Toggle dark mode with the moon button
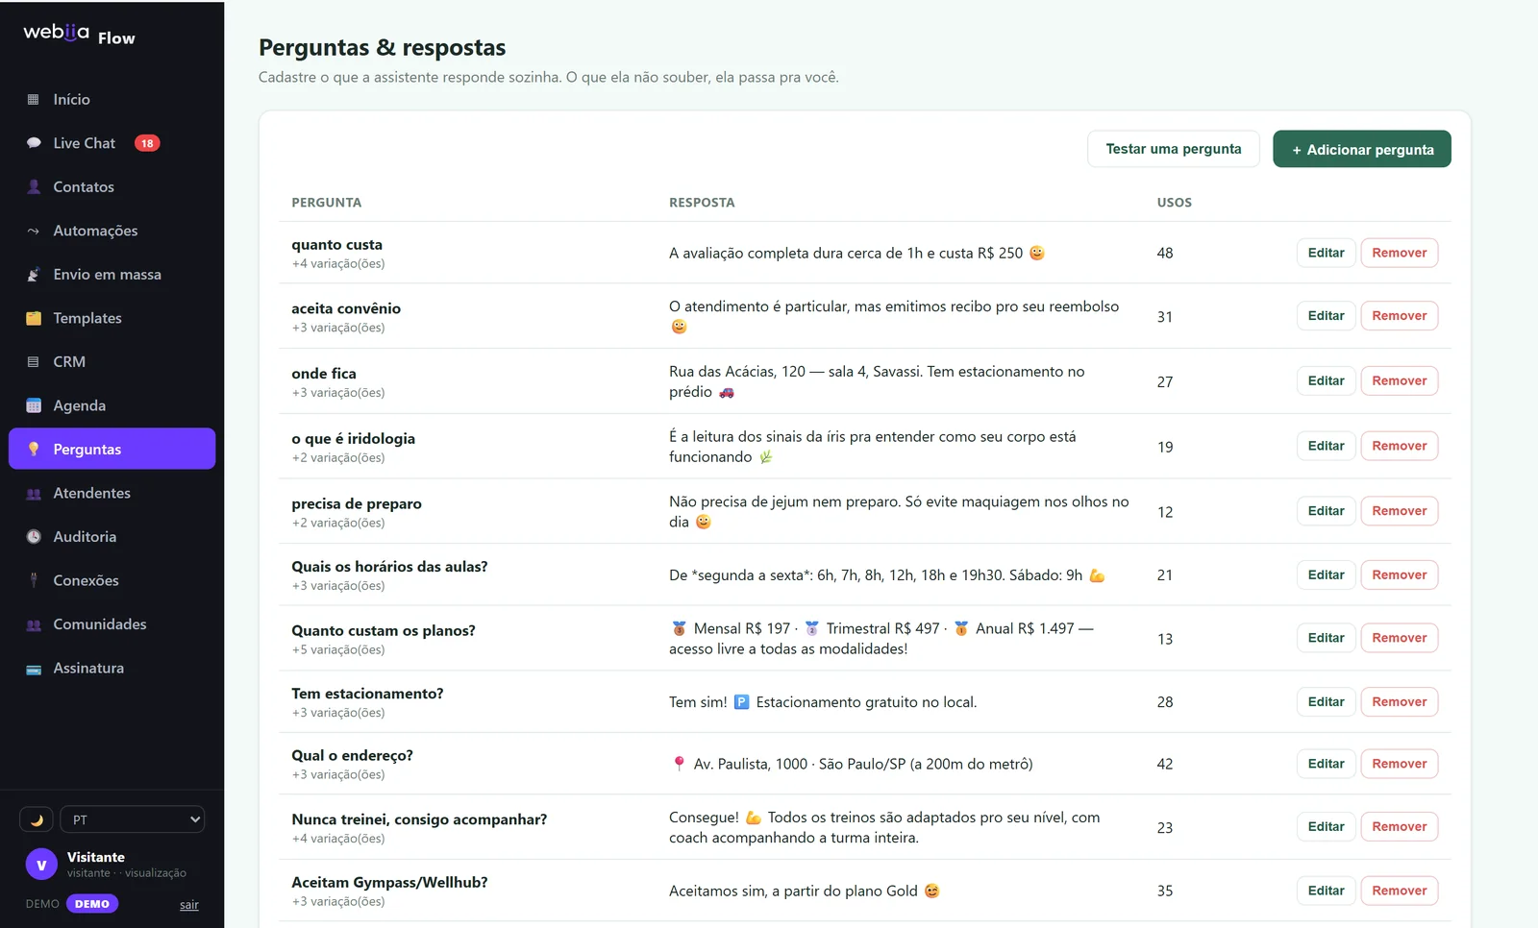1538x928 pixels. pos(37,819)
